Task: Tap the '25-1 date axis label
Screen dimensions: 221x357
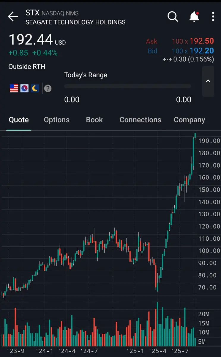Action: (136, 351)
